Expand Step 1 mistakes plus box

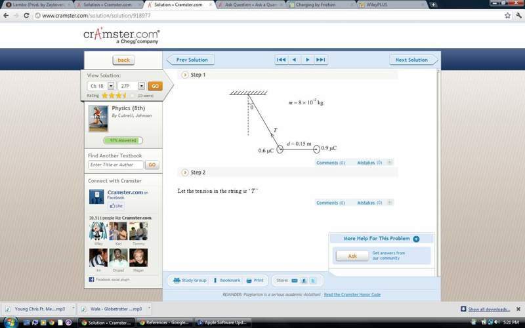click(389, 162)
